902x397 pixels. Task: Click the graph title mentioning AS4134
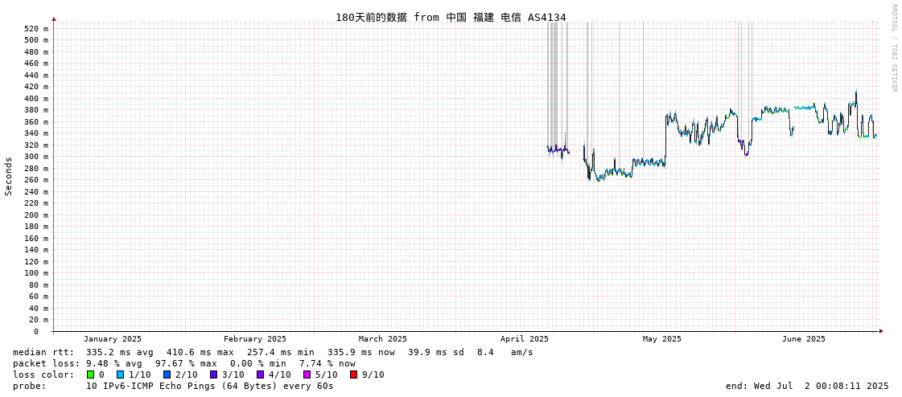(x=451, y=18)
